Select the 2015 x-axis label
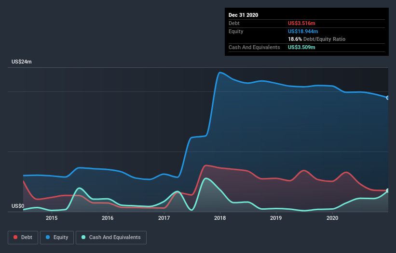 52,218
